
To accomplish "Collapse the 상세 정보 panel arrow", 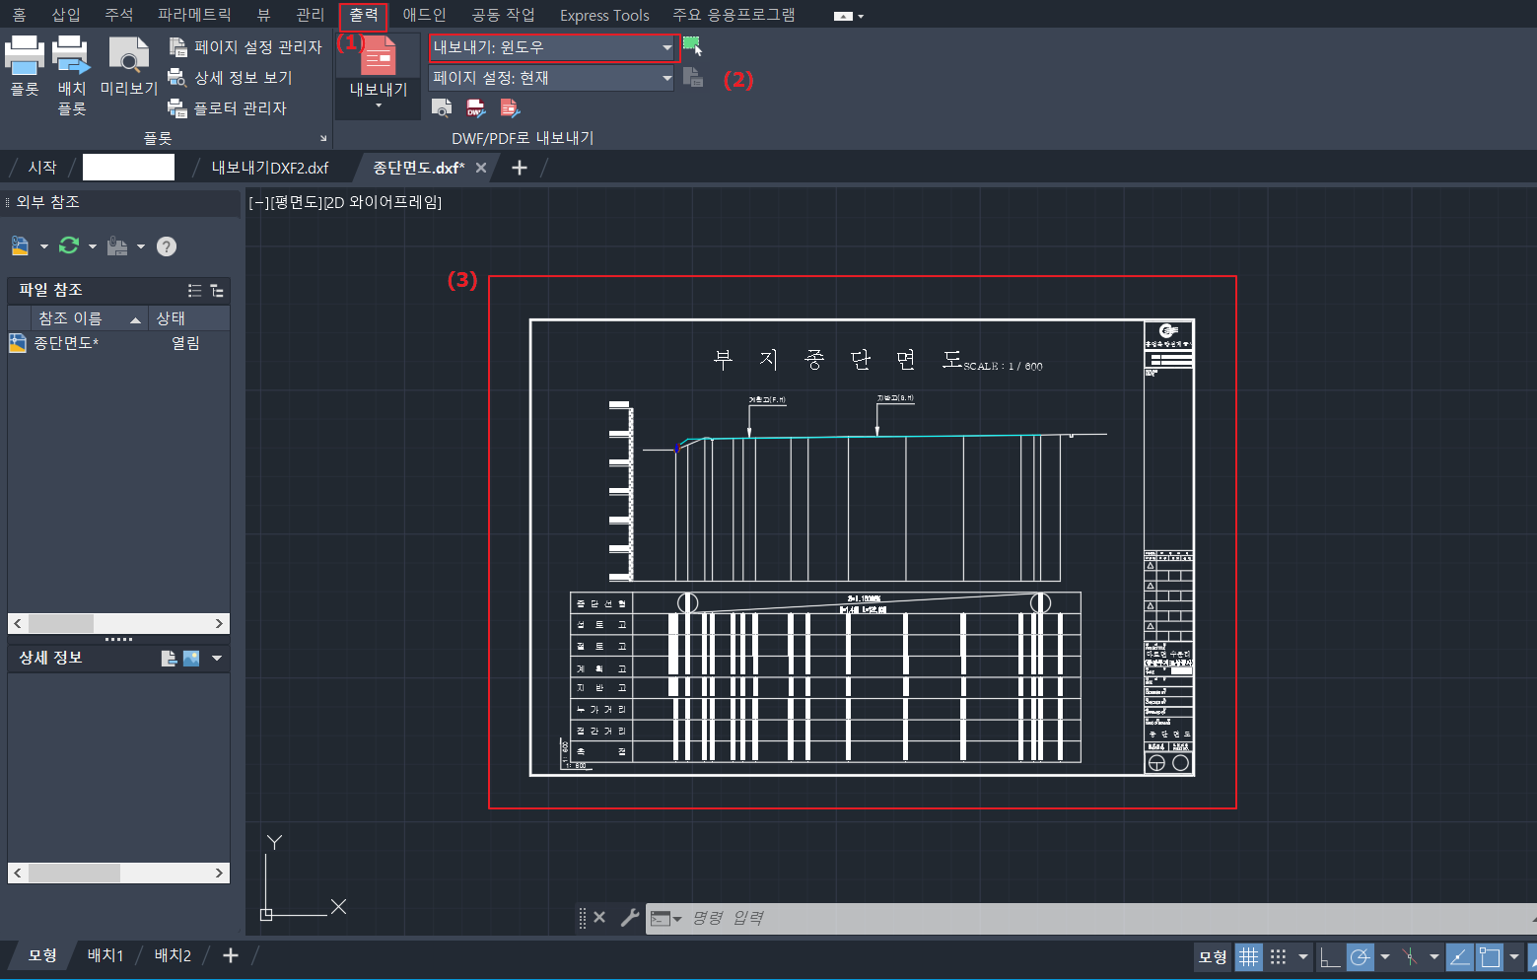I will pos(217,658).
